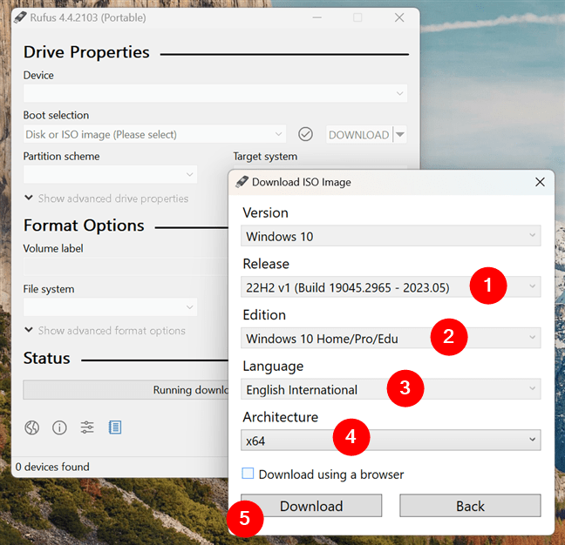
Task: Click the DOWNLOAD button in the Rufus main window
Action: click(x=359, y=135)
